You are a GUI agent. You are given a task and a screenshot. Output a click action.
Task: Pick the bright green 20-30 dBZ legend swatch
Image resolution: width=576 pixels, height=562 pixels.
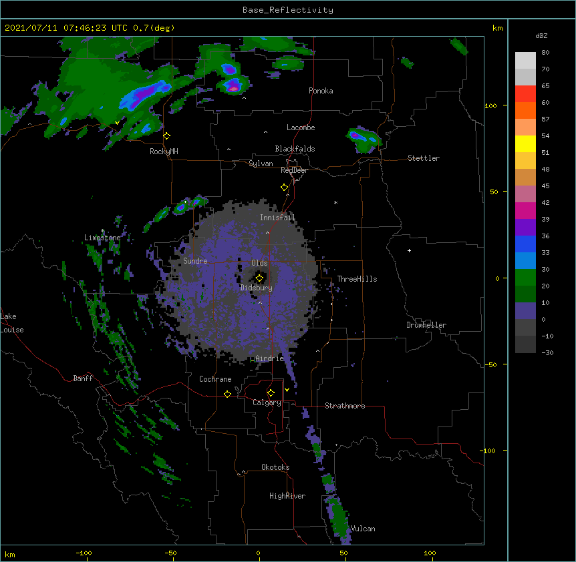click(x=525, y=278)
